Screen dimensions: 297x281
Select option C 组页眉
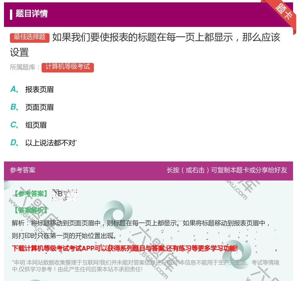tap(36, 125)
